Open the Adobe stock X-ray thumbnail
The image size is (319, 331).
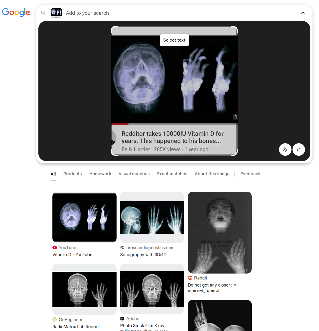152,289
